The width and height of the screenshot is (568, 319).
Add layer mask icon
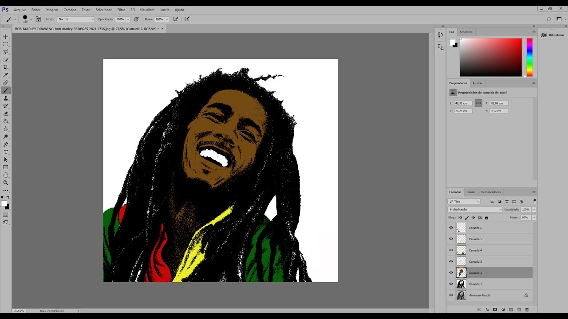[495, 310]
